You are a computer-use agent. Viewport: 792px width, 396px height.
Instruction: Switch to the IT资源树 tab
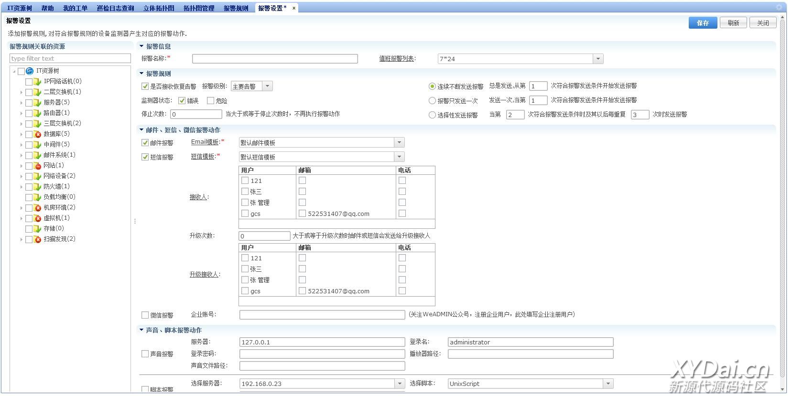pyautogui.click(x=20, y=8)
